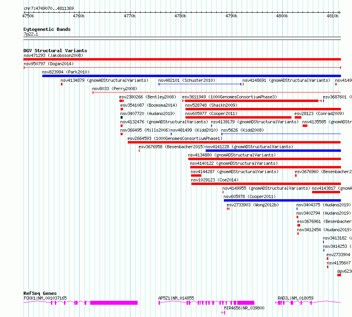Viewport: 352px width, 317px height.
Task: Click nsv4140122 gnomAD variant label
Action: pyautogui.click(x=234, y=163)
